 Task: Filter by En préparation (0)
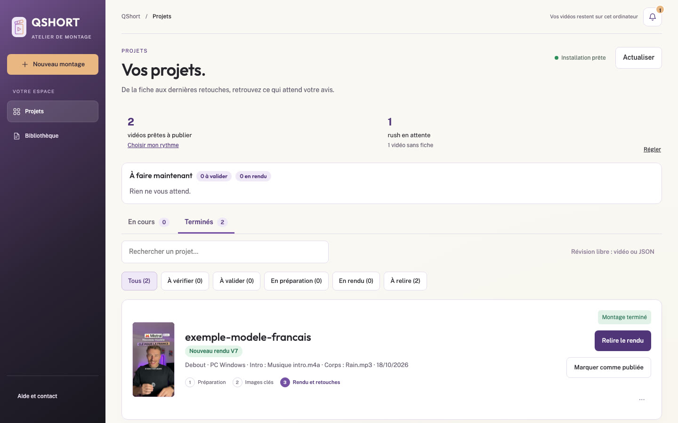point(297,281)
